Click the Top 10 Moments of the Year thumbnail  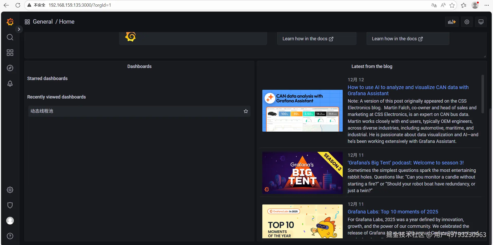[x=302, y=221]
